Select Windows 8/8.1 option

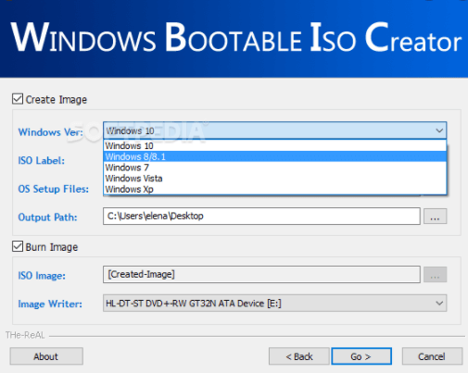(275, 156)
